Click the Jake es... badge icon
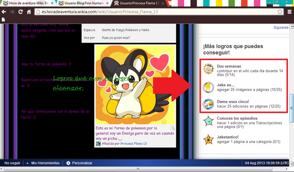Image resolution: width=294 pixels, height=172 pixels. pyautogui.click(x=208, y=88)
